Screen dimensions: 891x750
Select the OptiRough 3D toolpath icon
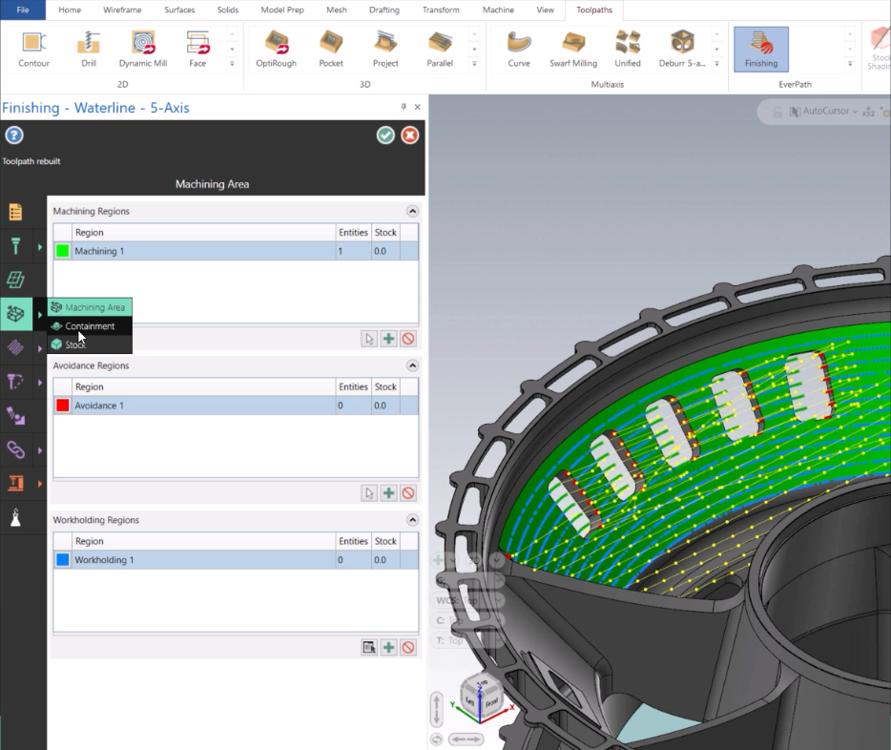point(276,49)
